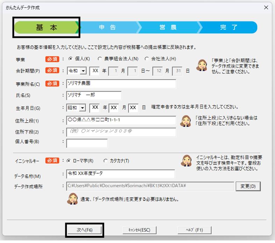275x243 pixels.
Task: Click the データ作成場所 path field
Action: click(150, 186)
